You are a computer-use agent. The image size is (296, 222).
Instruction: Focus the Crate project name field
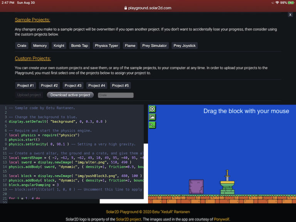(x=116, y=95)
